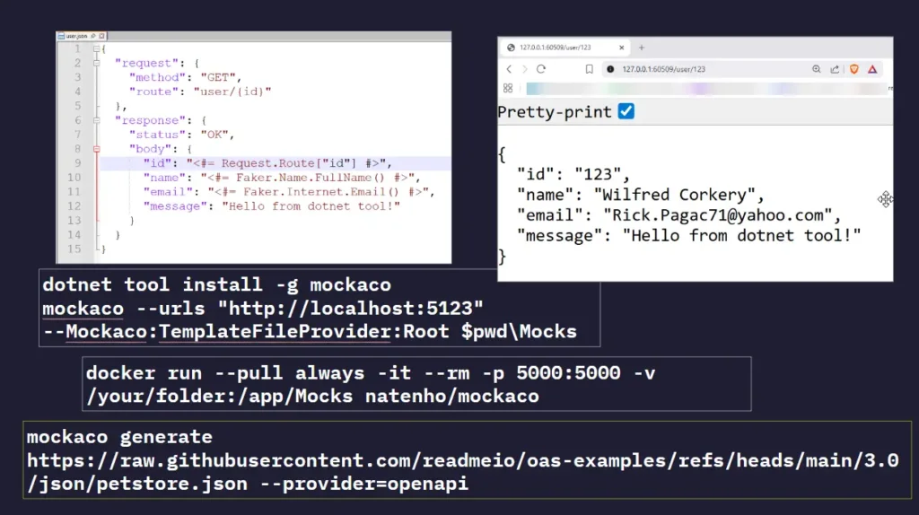The image size is (919, 515).
Task: Reload the 127.0.0.1 user page
Action: [541, 69]
